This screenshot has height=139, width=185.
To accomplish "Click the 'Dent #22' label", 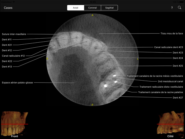I will coord(7,61).
